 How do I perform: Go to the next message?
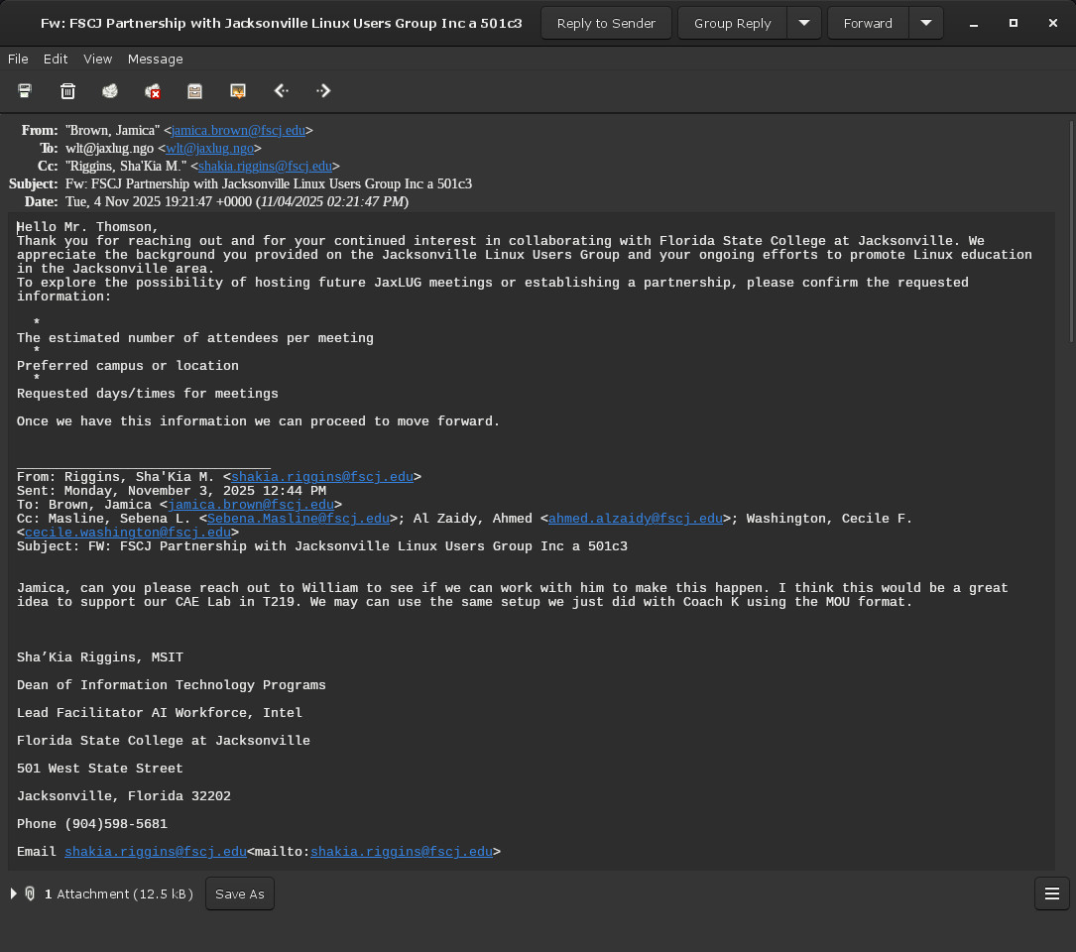(x=323, y=91)
